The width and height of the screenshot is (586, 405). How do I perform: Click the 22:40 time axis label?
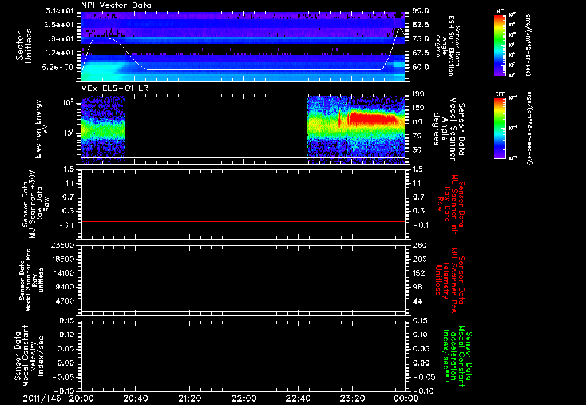click(298, 398)
